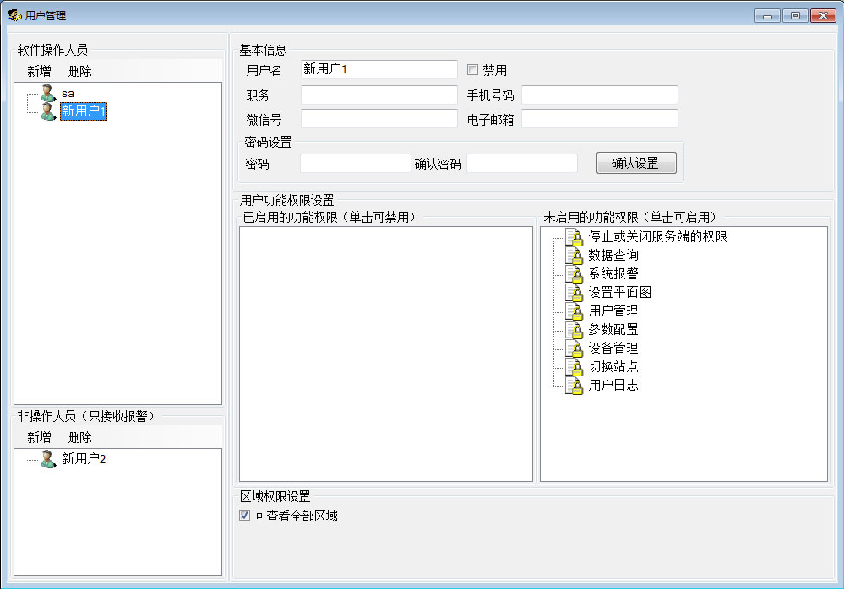
Task: Click into the 确认密码 field
Action: (522, 164)
